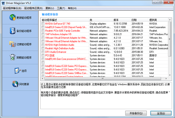Open the 驱动程序备份(B) menu
Viewport: 175px width, 118px height.
tap(12, 8)
